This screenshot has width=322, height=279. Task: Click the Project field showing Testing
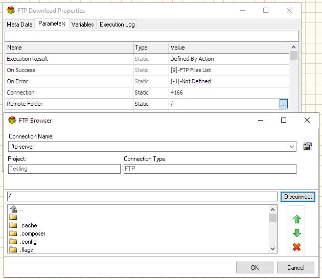point(64,169)
